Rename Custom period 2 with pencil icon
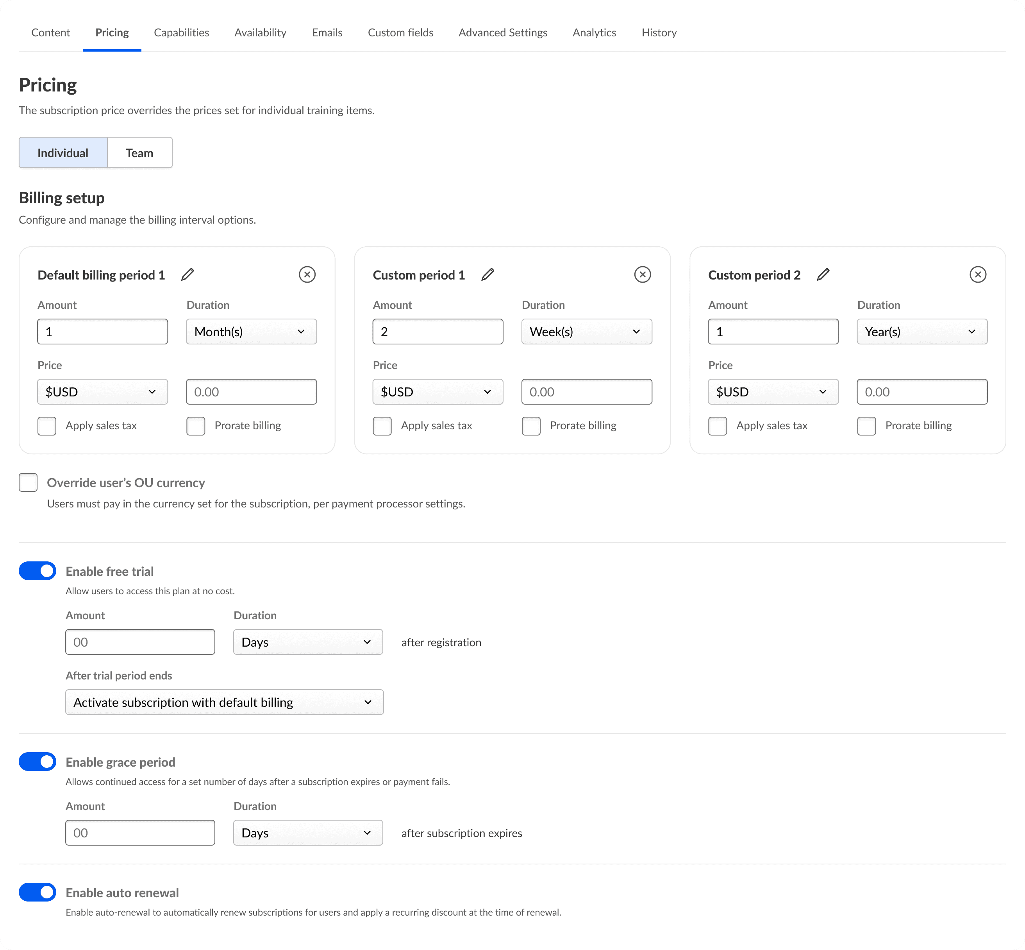 [823, 274]
